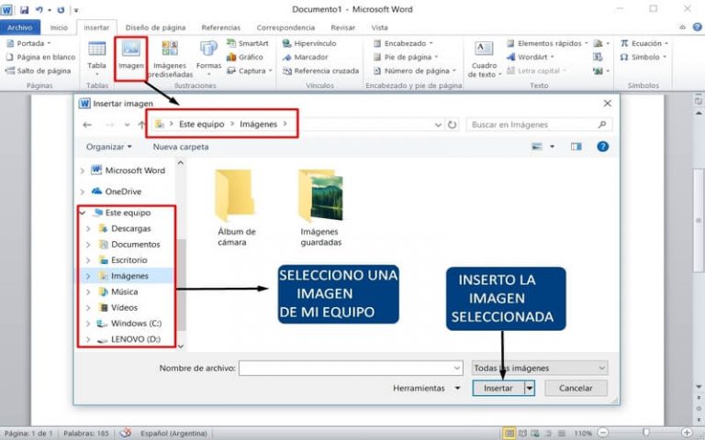705x440 pixels.
Task: Switch to print layout view icon
Action: (x=509, y=434)
